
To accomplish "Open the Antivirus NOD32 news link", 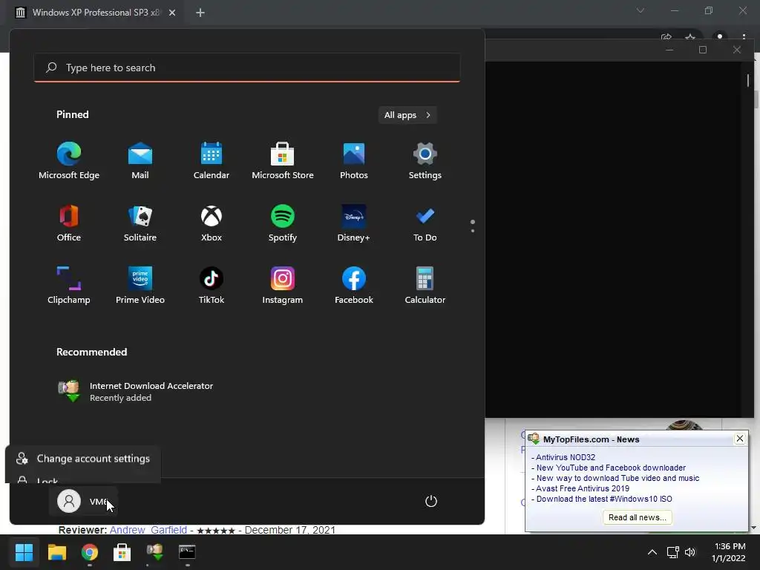I will pyautogui.click(x=565, y=457).
